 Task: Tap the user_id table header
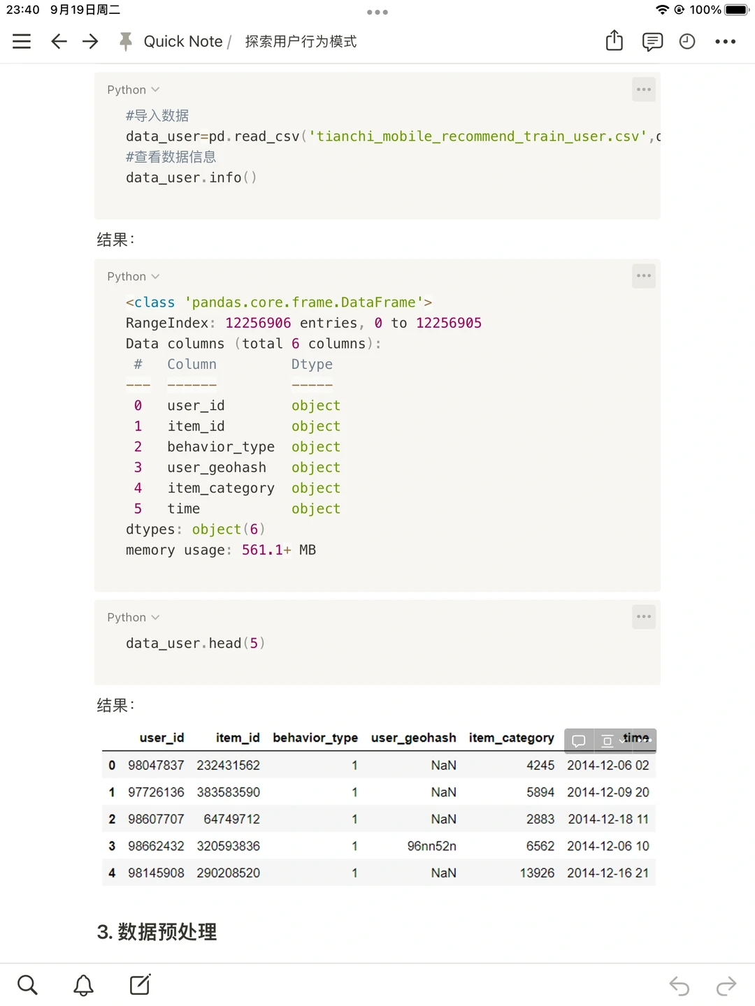(161, 738)
